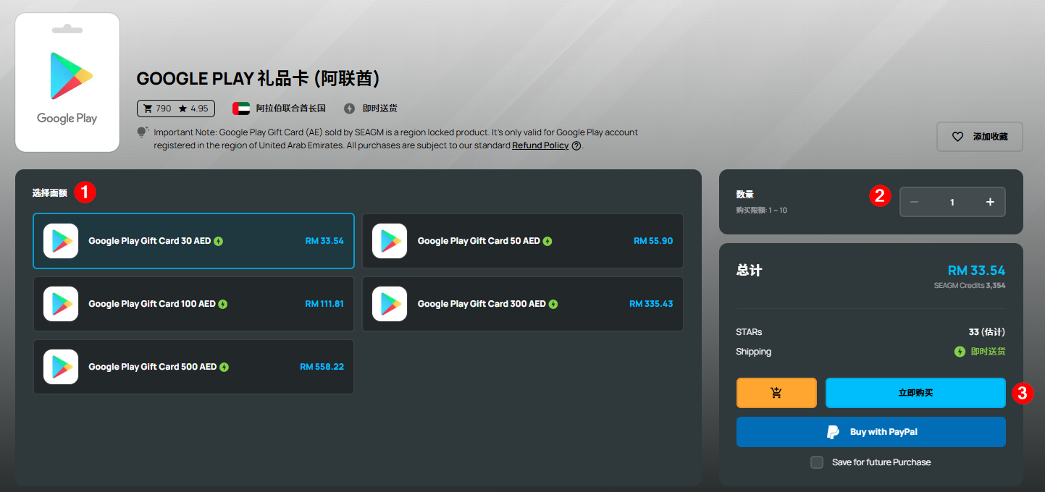Click the PayPal logo on Buy with PayPal
This screenshot has width=1045, height=492.
click(x=834, y=432)
